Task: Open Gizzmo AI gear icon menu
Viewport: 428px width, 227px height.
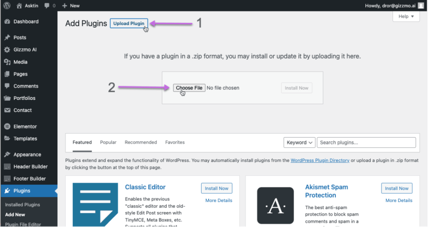Action: point(7,50)
